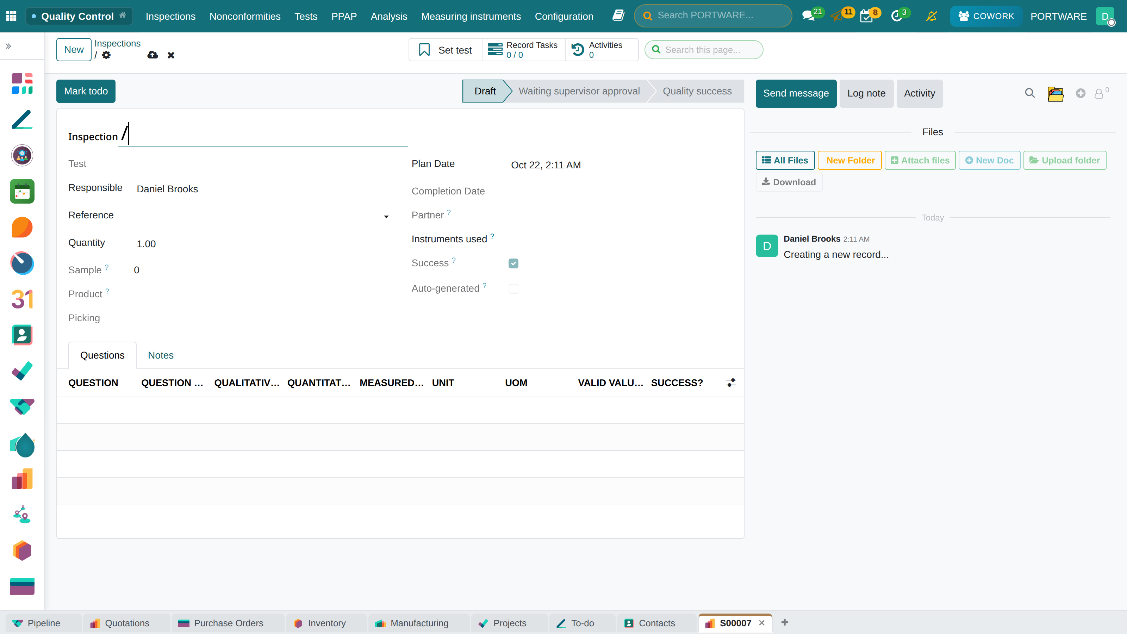Image resolution: width=1127 pixels, height=634 pixels.
Task: Open the green Calendar sidebar app
Action: [22, 191]
